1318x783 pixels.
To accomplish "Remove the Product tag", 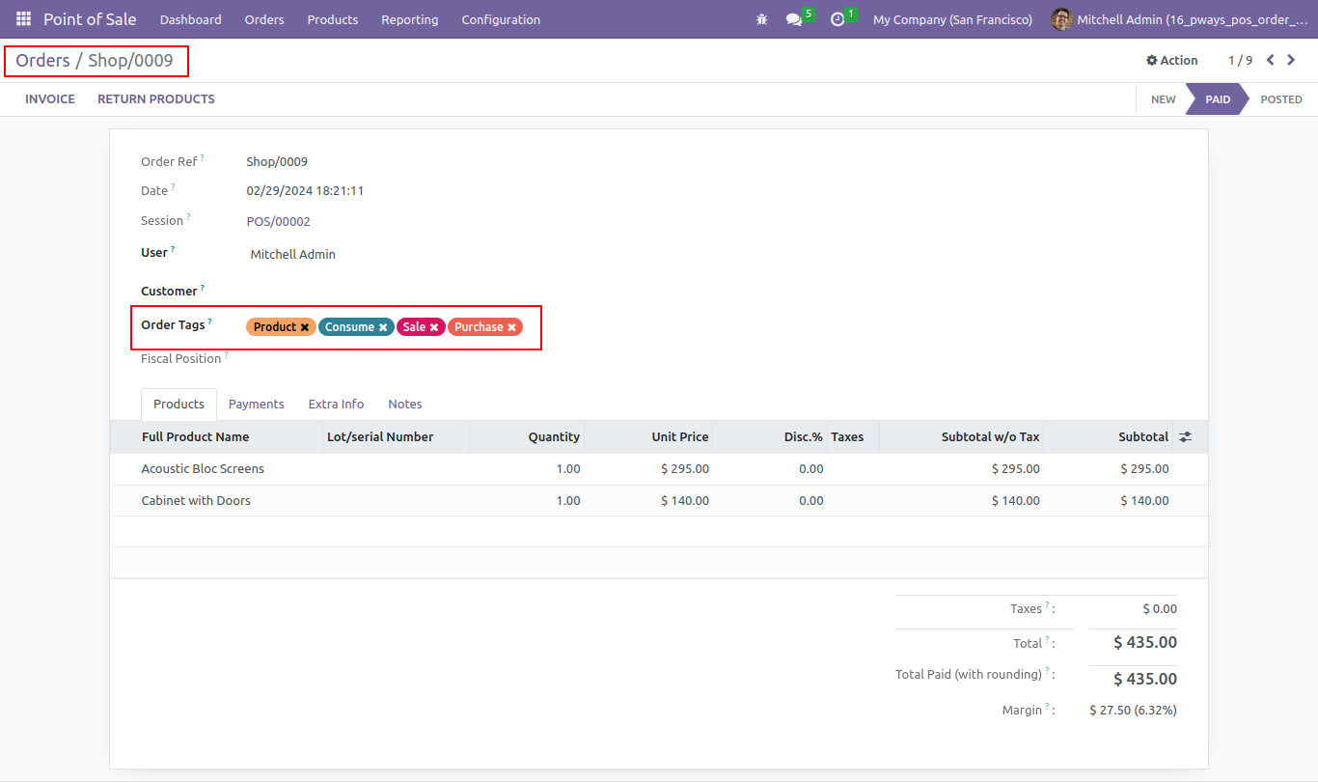I will 305,327.
